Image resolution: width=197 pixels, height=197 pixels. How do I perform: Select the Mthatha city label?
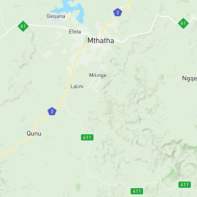click(x=101, y=40)
